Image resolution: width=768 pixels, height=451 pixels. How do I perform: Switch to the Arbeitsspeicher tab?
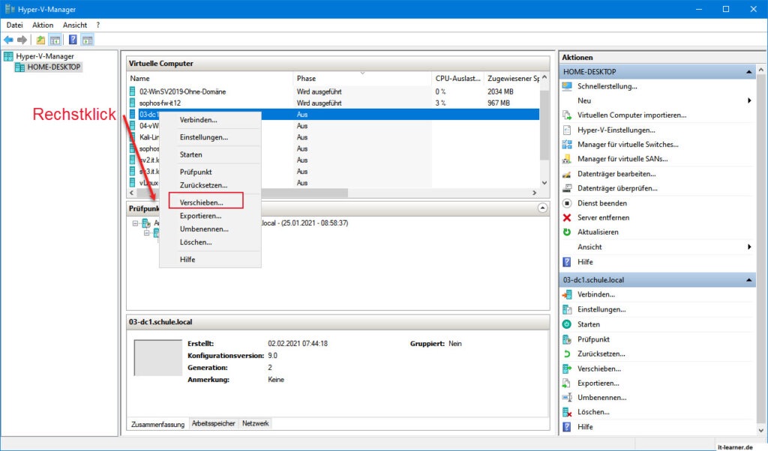(214, 423)
